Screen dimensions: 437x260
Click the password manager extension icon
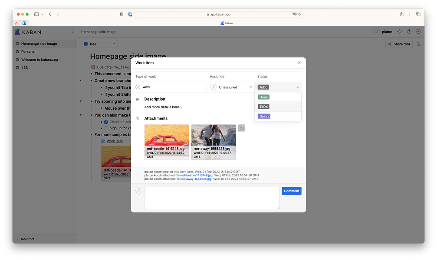130,14
